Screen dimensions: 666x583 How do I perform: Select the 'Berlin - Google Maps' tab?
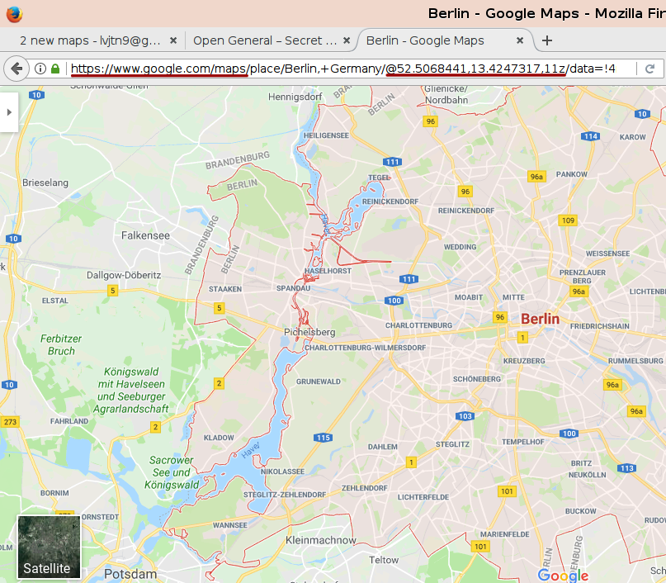425,40
